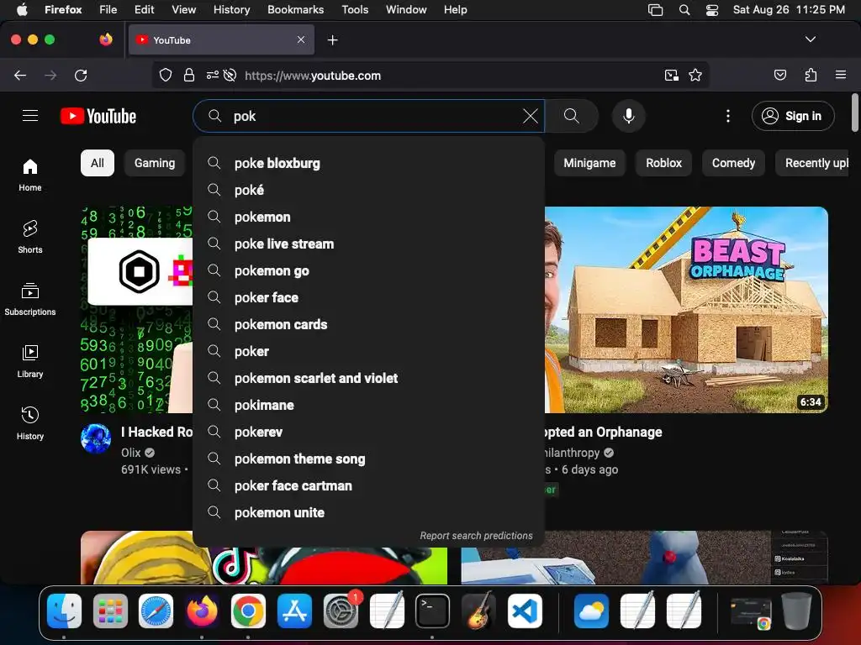This screenshot has height=645, width=861.
Task: Go back with the Firefox back arrow
Action: (20, 75)
